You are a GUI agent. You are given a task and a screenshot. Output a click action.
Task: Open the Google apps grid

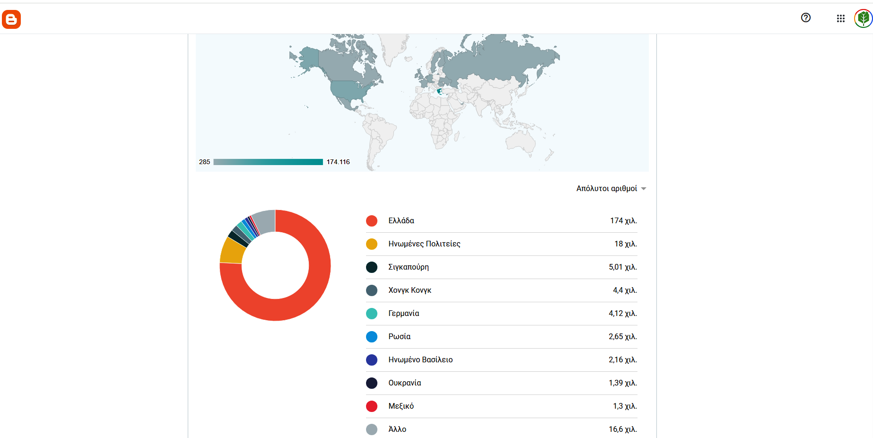pyautogui.click(x=840, y=18)
